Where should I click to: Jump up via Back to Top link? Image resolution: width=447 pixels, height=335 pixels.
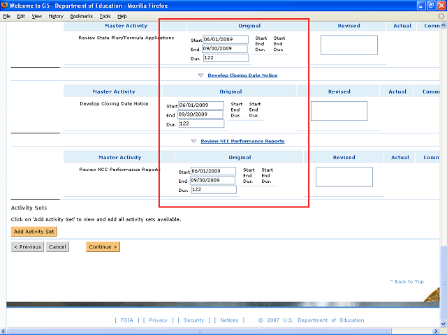click(x=406, y=281)
